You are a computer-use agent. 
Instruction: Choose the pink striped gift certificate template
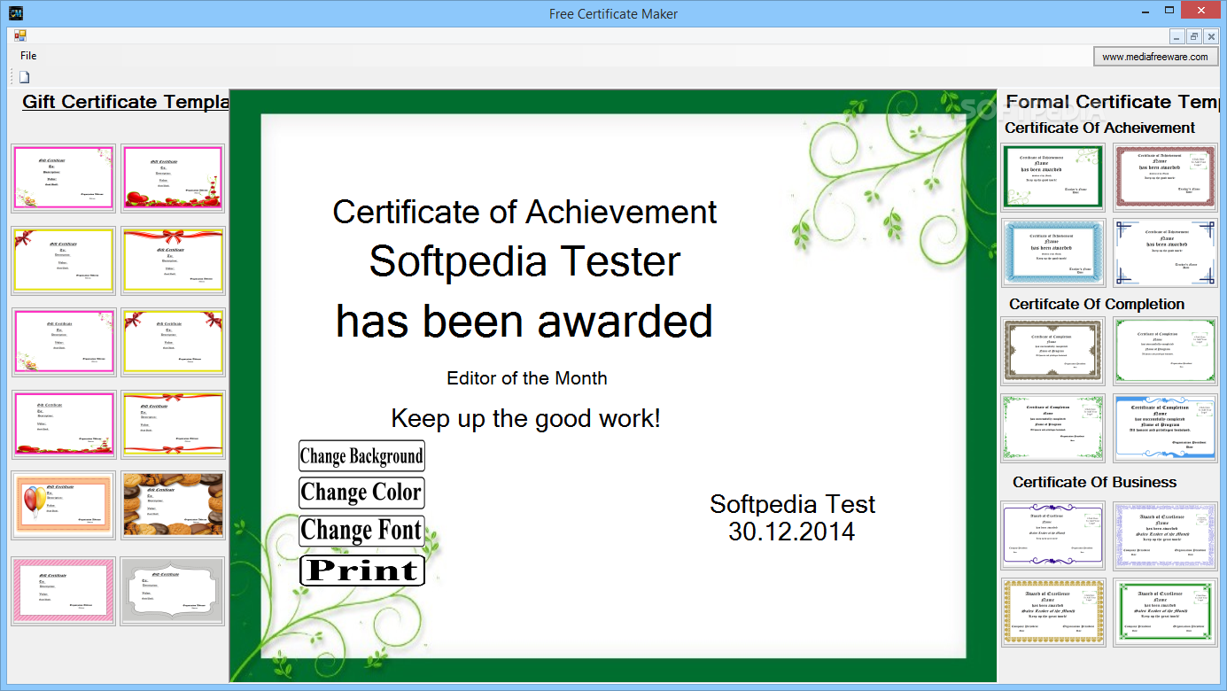pos(63,591)
